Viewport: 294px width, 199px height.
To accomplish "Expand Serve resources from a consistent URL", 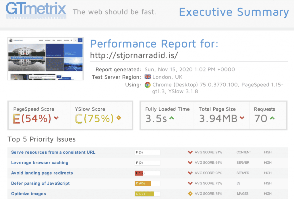I will tap(53, 152).
